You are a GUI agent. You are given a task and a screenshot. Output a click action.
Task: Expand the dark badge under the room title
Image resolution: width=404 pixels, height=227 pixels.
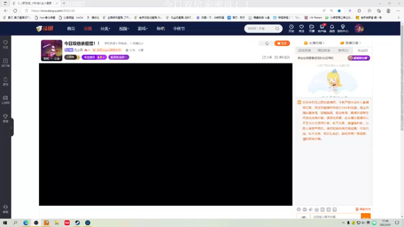[72, 57]
